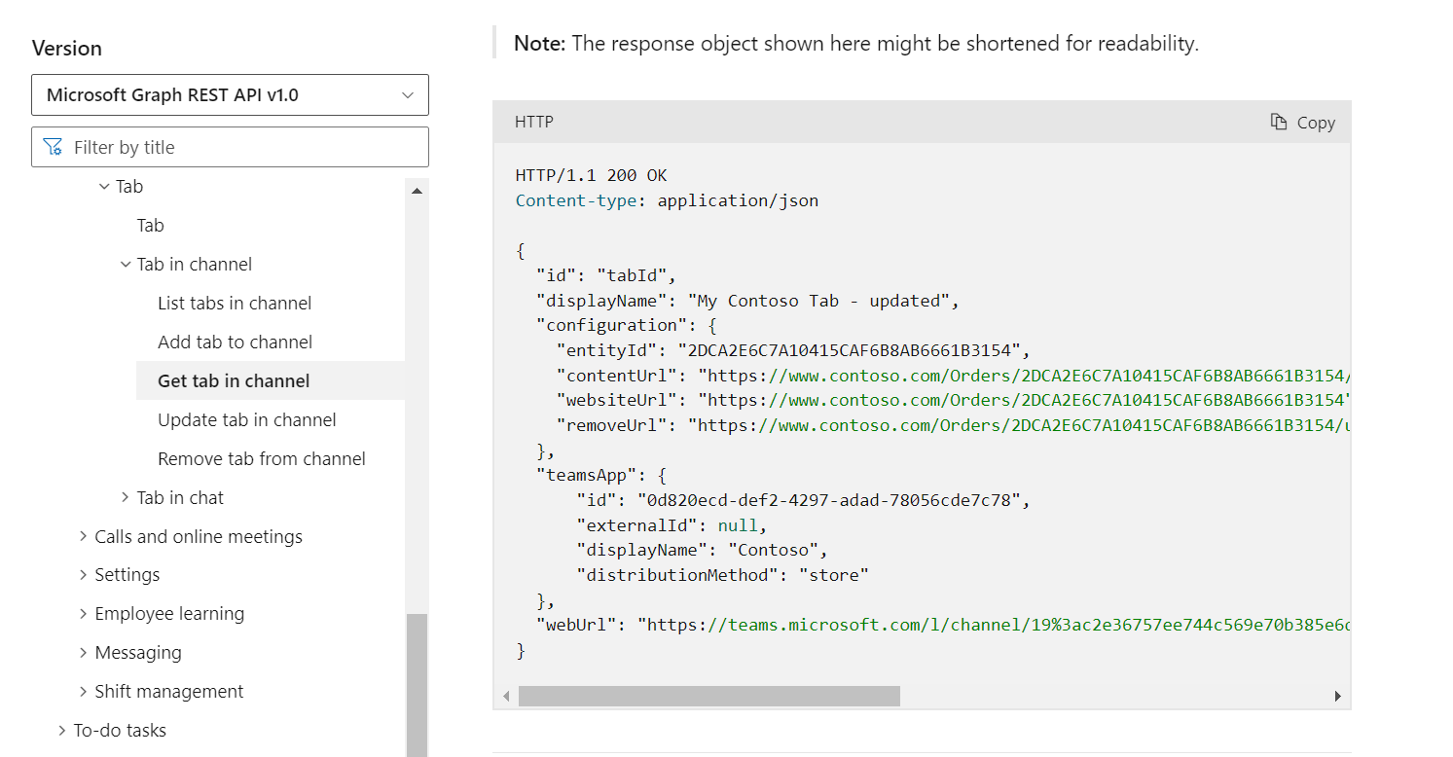
Task: Select Get tab in channel
Action: (234, 380)
